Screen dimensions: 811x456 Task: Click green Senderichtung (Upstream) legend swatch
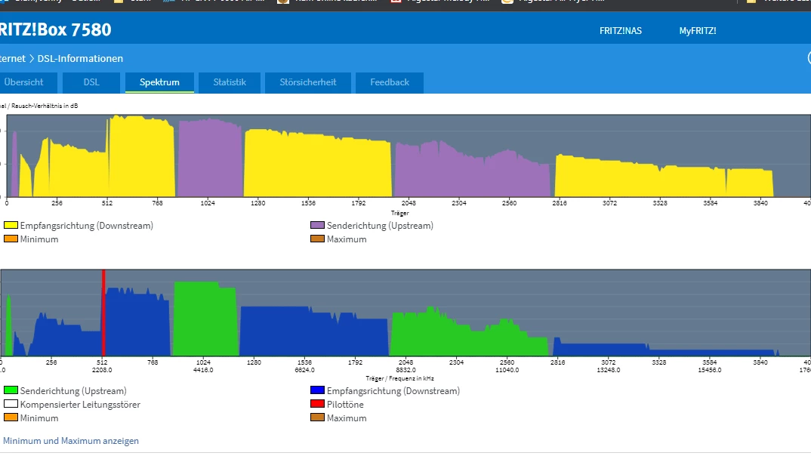(x=11, y=390)
